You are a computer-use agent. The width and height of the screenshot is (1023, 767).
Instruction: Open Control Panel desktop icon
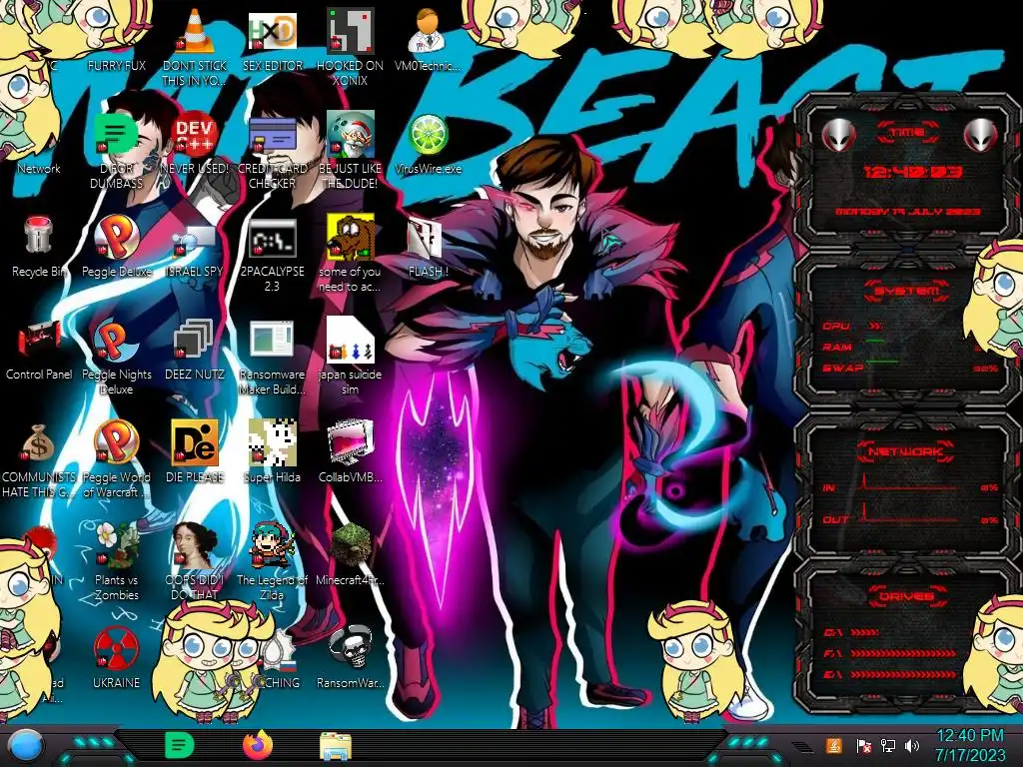(x=39, y=340)
